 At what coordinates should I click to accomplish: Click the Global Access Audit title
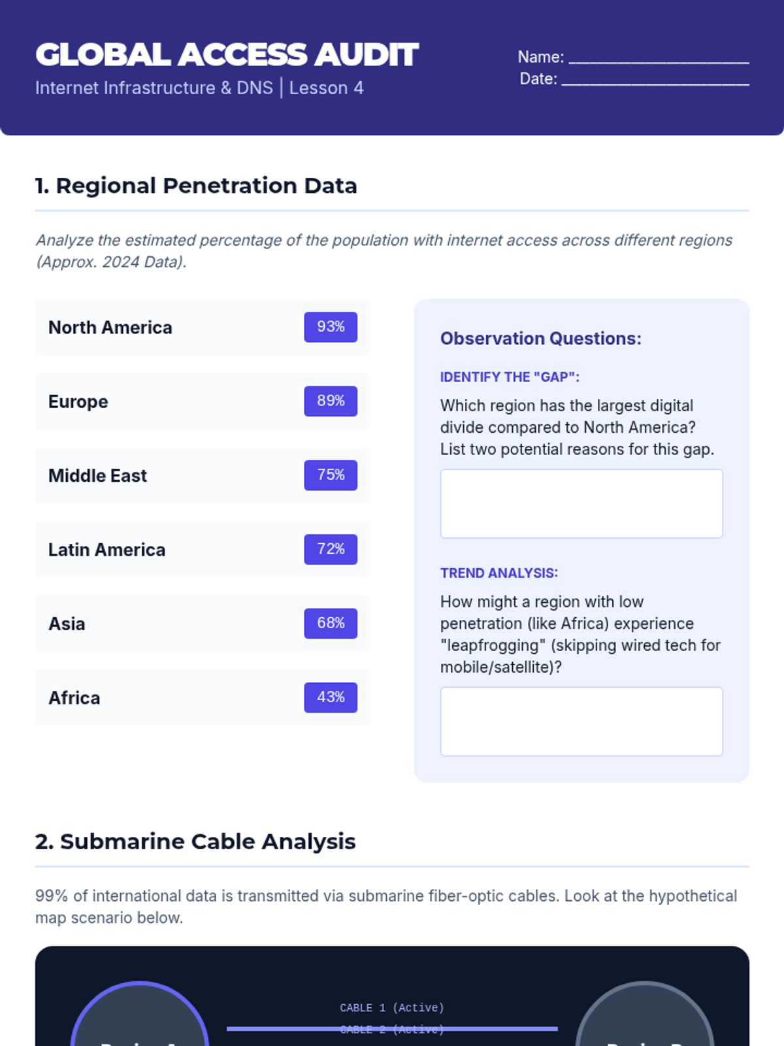[x=227, y=55]
